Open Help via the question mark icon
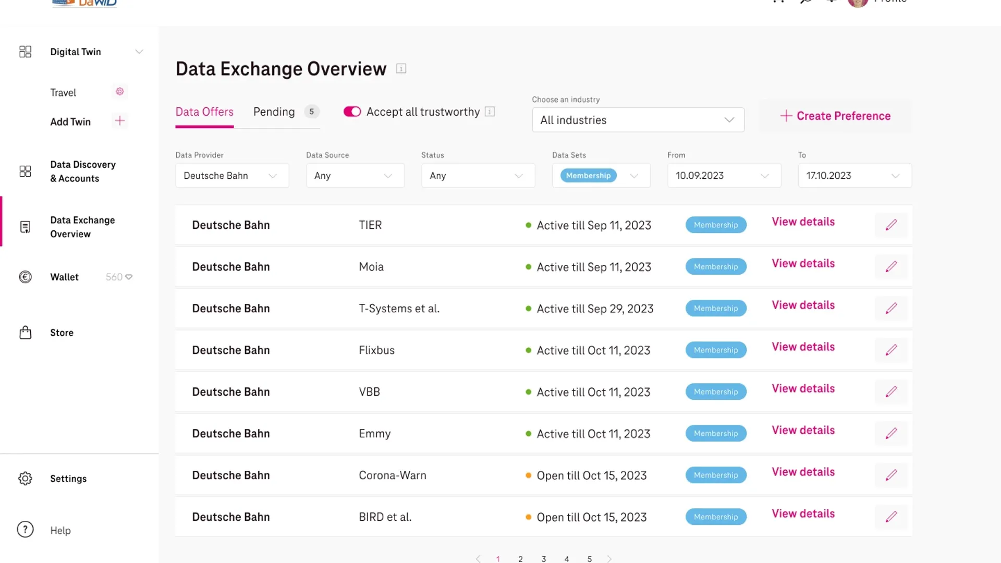This screenshot has width=1001, height=563. coord(25,530)
